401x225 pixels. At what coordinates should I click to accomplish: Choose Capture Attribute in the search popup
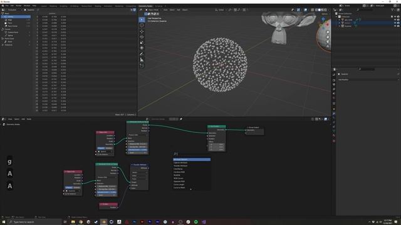coord(192,162)
